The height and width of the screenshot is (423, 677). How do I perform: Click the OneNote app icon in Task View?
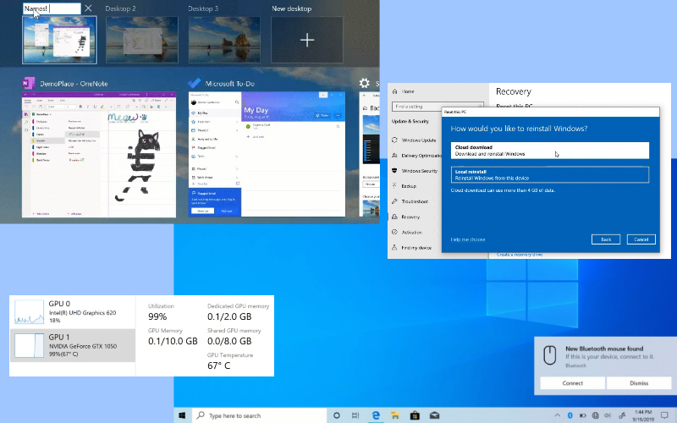29,83
